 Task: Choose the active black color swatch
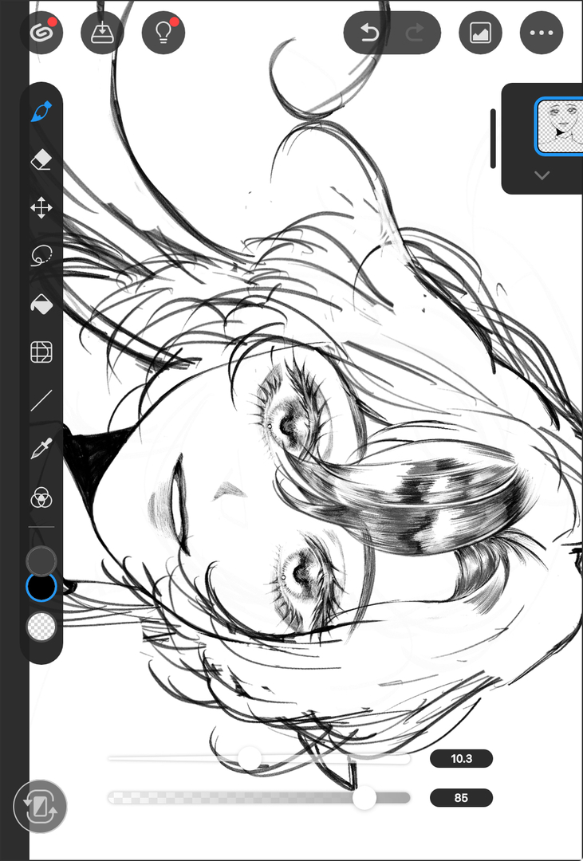(41, 587)
